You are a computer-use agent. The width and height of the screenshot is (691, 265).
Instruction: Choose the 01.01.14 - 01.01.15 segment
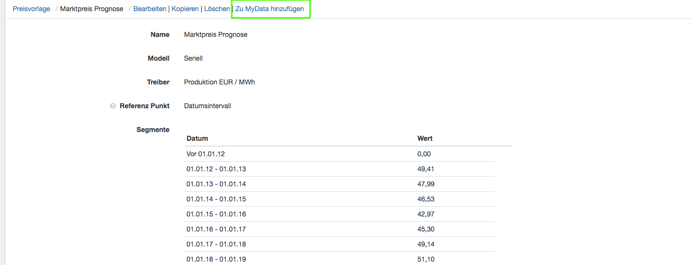[216, 199]
